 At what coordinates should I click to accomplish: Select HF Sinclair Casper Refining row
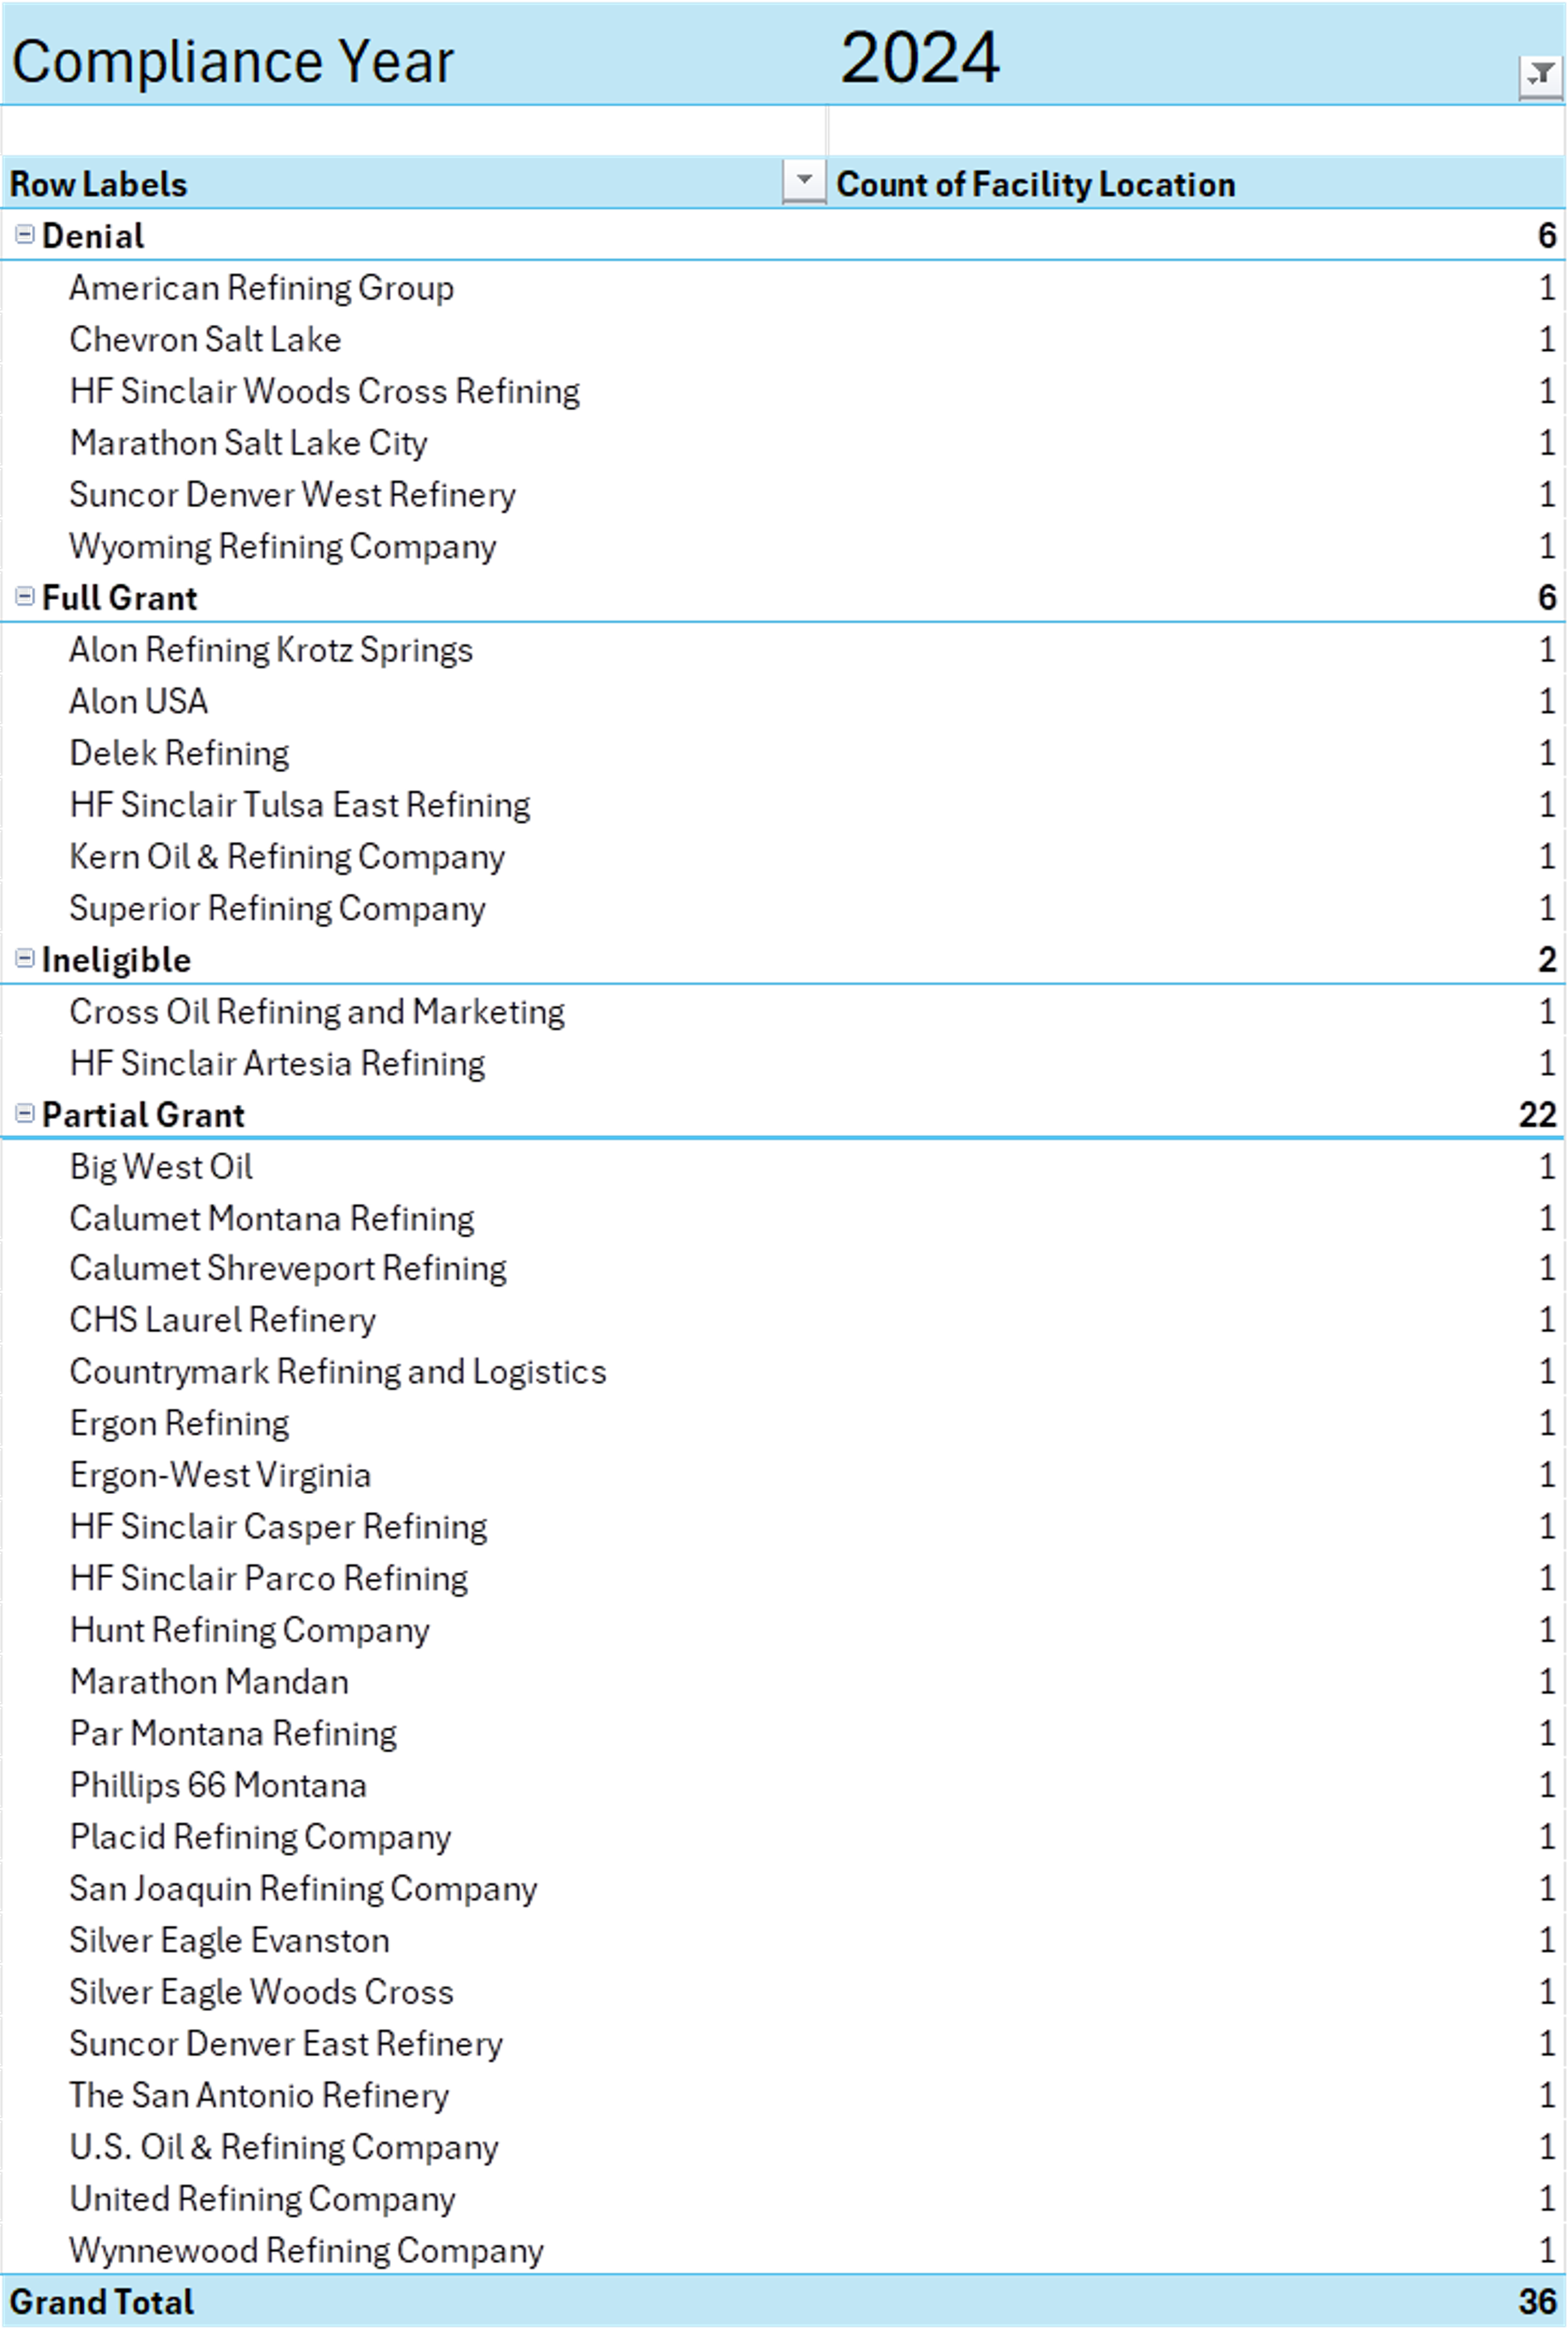tap(783, 1527)
